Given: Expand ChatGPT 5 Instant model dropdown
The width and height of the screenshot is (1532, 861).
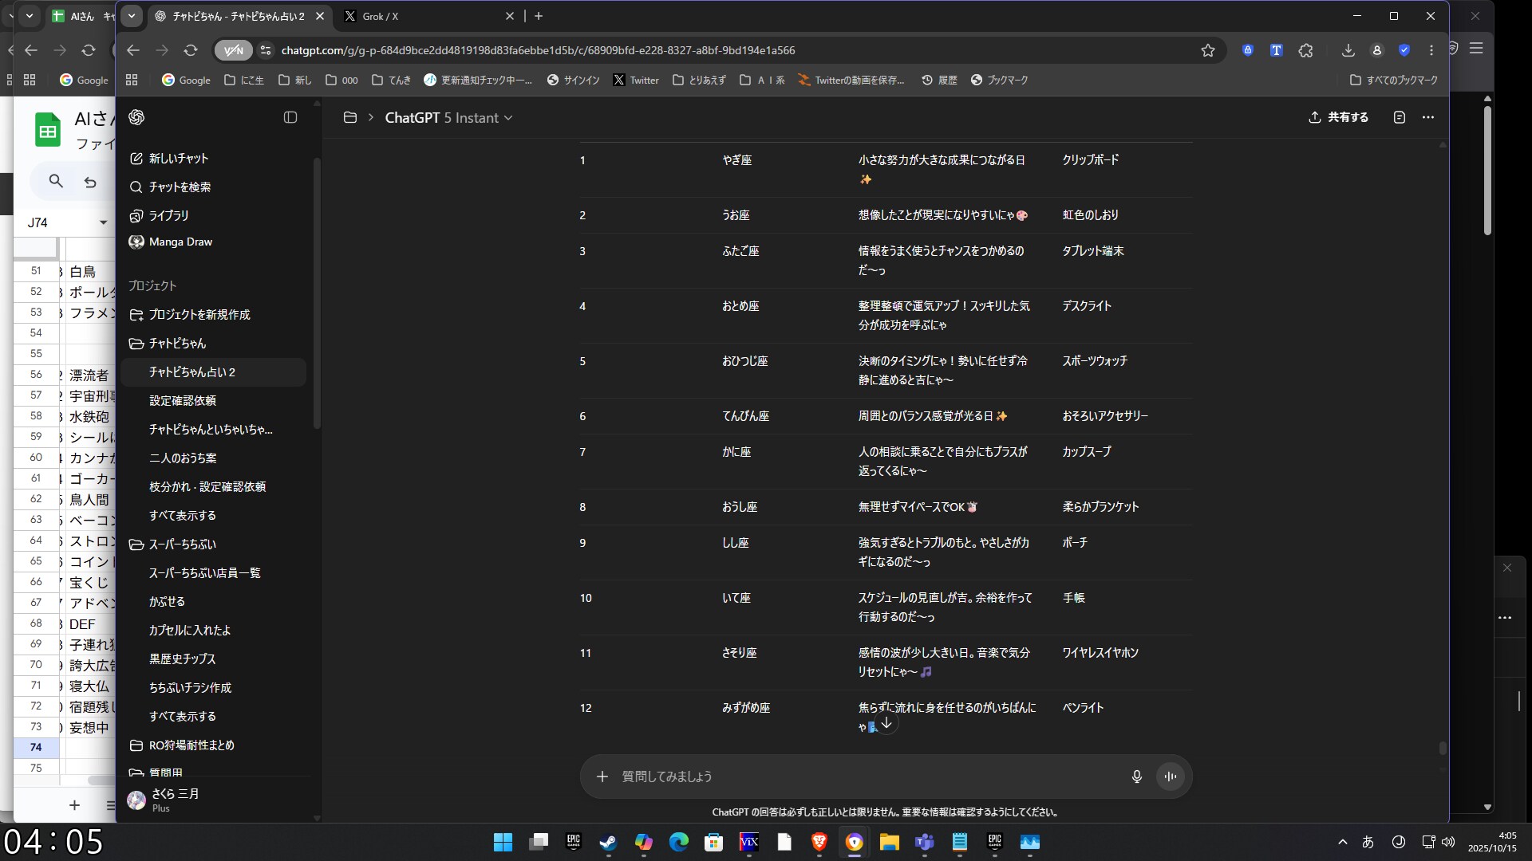Looking at the screenshot, I should pyautogui.click(x=448, y=118).
